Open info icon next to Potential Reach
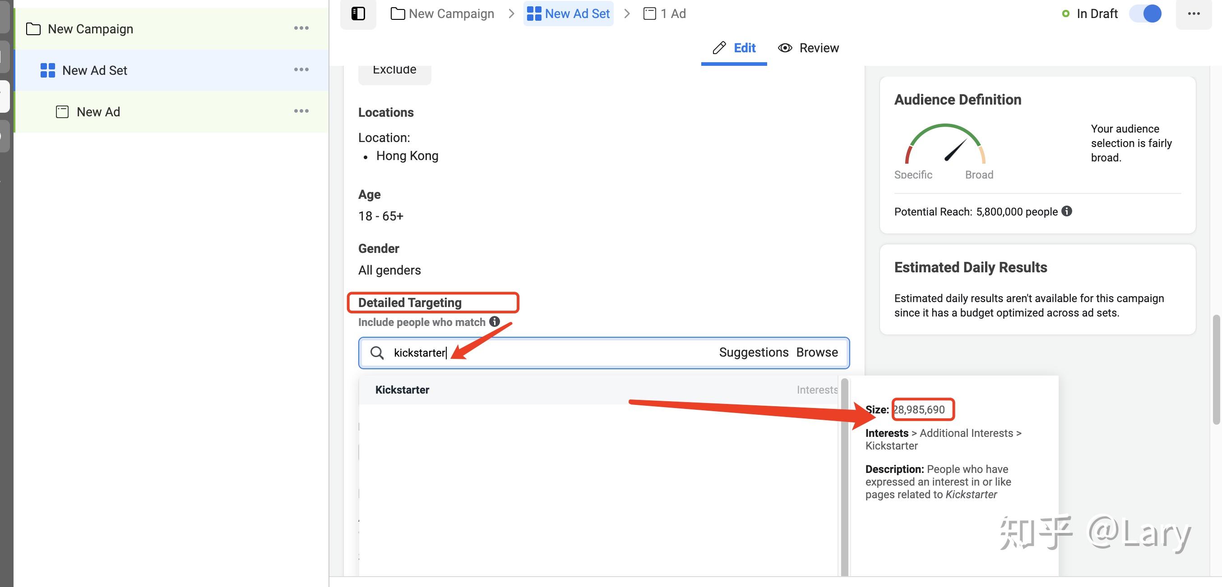The image size is (1222, 587). (1067, 211)
